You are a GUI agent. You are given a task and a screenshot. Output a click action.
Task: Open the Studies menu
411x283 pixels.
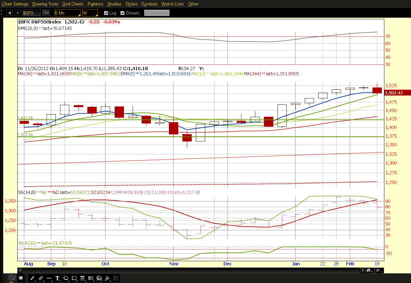[x=114, y=4]
